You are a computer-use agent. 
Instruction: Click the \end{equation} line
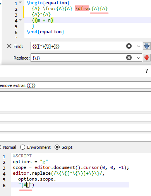[45, 32]
